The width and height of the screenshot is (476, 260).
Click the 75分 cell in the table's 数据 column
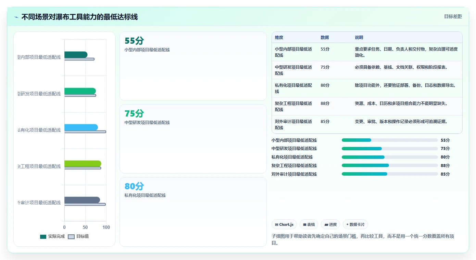(325, 67)
